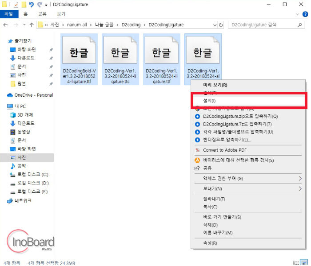Click the Undo icon in title bar

coord(31,4)
